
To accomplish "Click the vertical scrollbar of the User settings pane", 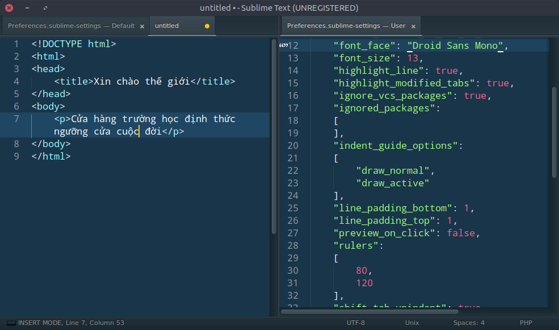I will coord(554,132).
